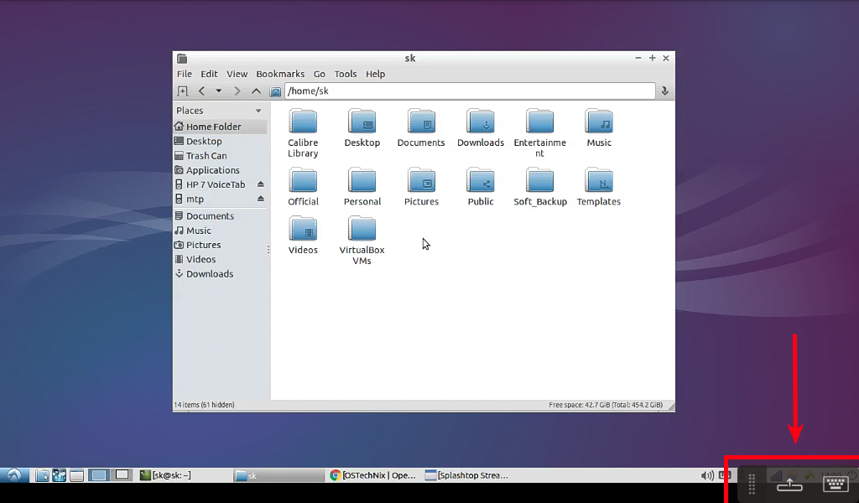Select Applications in the sidebar

click(212, 170)
